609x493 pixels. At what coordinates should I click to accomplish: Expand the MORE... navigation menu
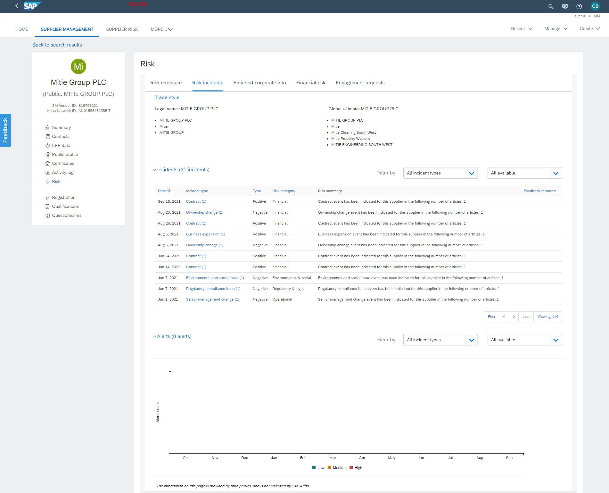(161, 29)
